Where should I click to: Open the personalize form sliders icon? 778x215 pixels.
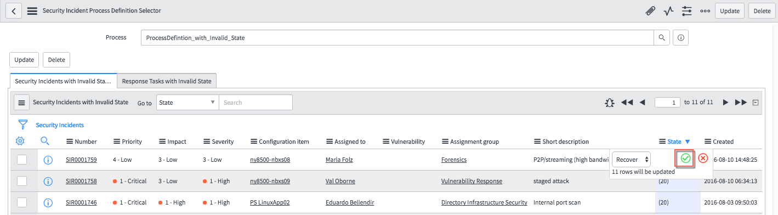tap(686, 10)
